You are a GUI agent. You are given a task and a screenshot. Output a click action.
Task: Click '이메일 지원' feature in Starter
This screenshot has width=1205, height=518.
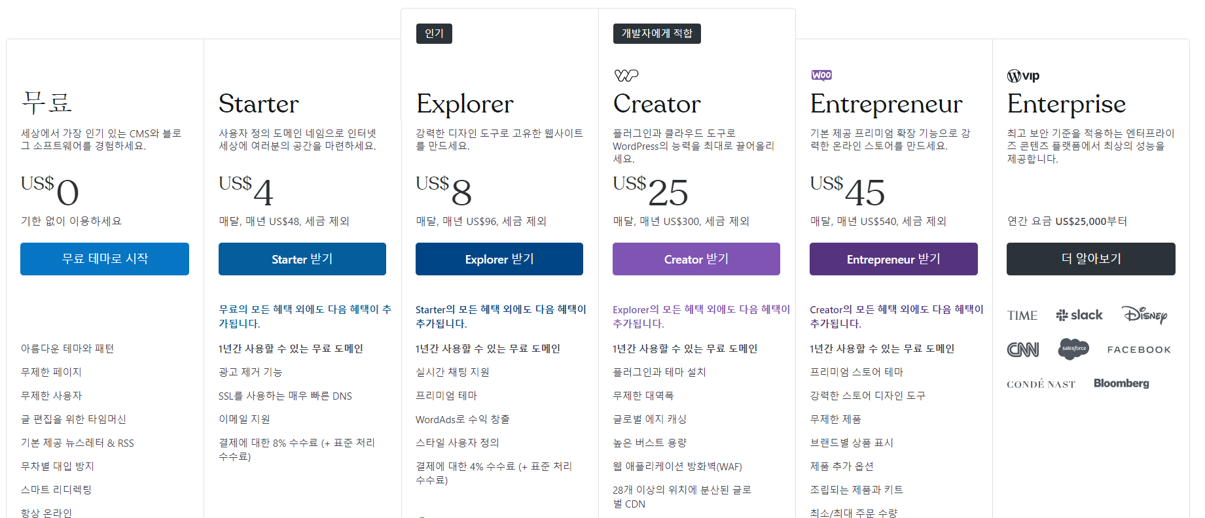pos(244,419)
